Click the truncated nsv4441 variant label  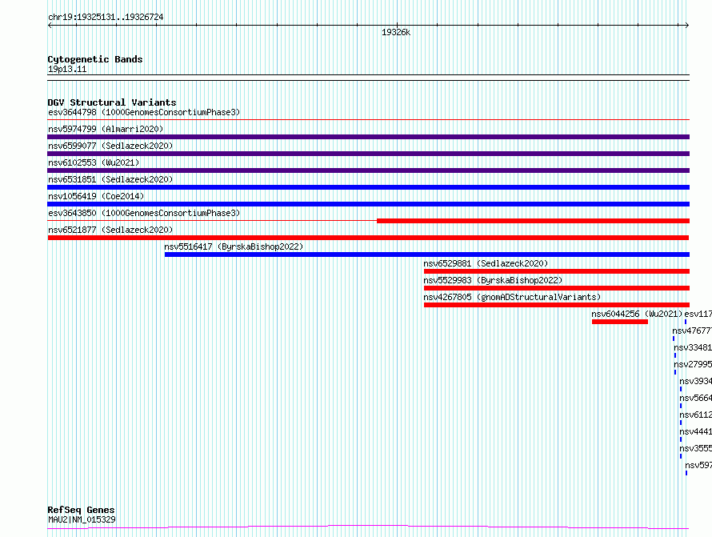click(x=696, y=431)
